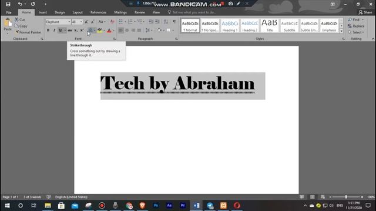Viewport: 376px width, 211px height.
Task: Toggle bold formatting
Action: (48, 30)
